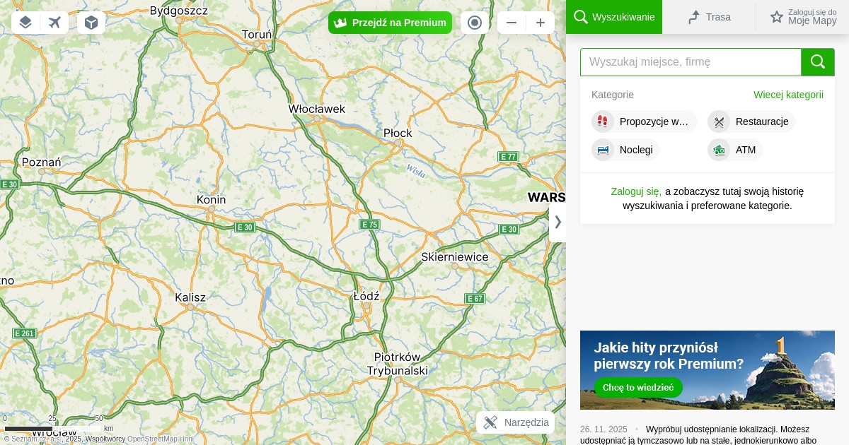Click the Przejdź na Premium button
The image size is (849, 445).
(x=390, y=23)
